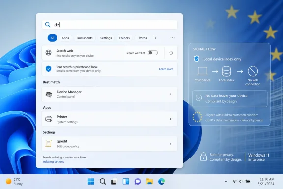Toggle the Search web switch
Image resolution: width=283 pixels, height=189 pixels.
pyautogui.click(x=153, y=53)
